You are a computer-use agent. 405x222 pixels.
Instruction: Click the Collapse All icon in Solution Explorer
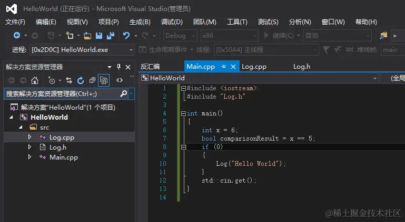[x=92, y=80]
